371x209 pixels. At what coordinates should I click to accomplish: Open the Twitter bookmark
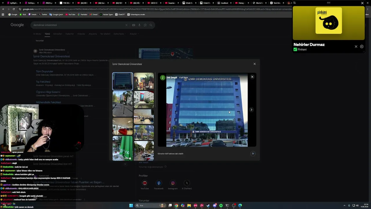click(x=43, y=15)
